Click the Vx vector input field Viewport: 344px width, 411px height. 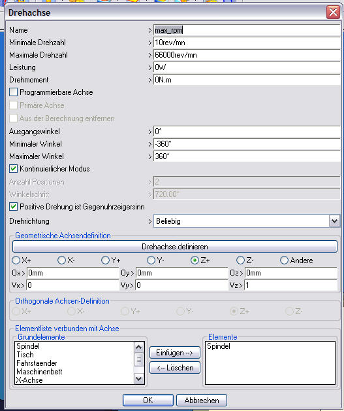(72, 285)
